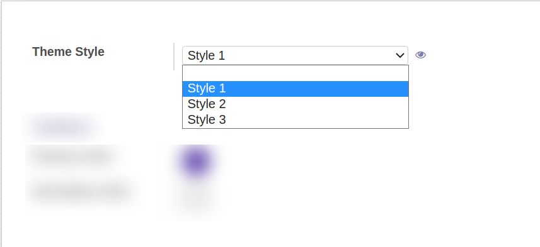Click the Theme Style select box showing Style 1
The image size is (540, 247).
coord(295,55)
